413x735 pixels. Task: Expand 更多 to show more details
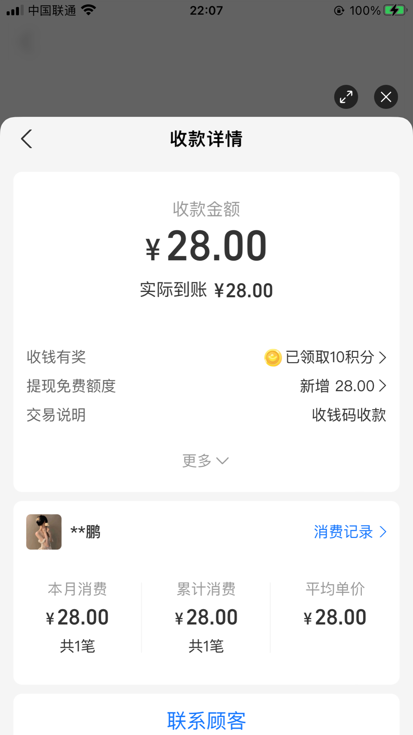coord(205,460)
